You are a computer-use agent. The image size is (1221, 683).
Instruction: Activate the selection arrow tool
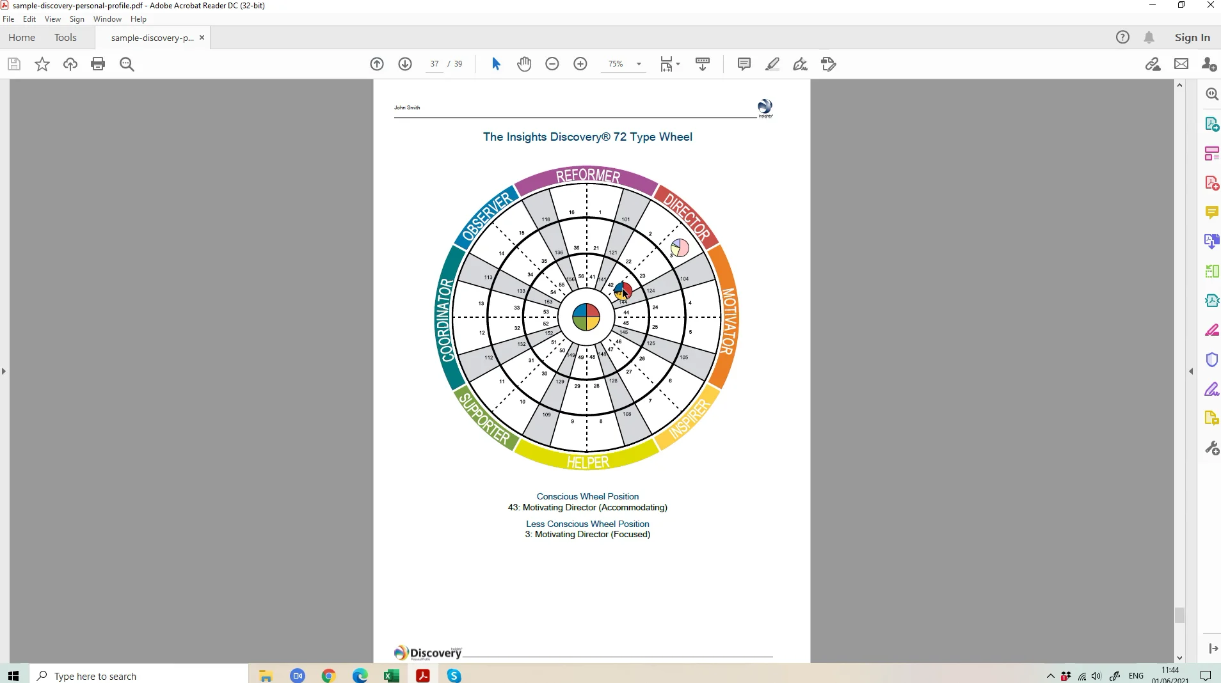(496, 64)
